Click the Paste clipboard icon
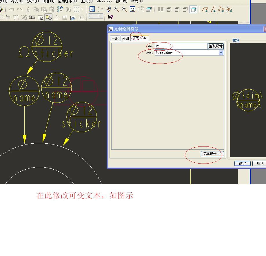 44,9
